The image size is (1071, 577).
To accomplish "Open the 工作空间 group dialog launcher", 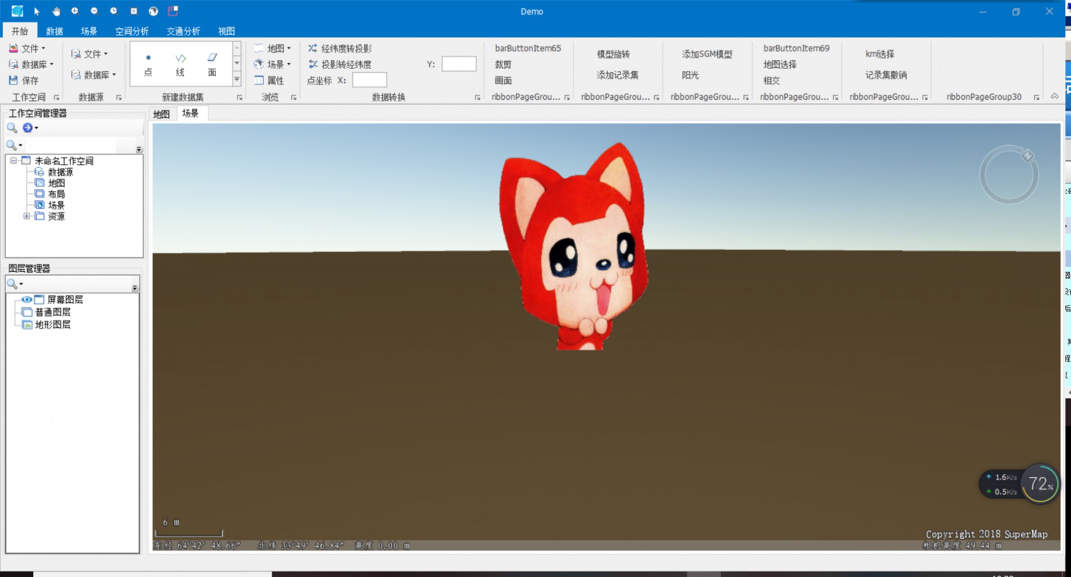I will [56, 98].
